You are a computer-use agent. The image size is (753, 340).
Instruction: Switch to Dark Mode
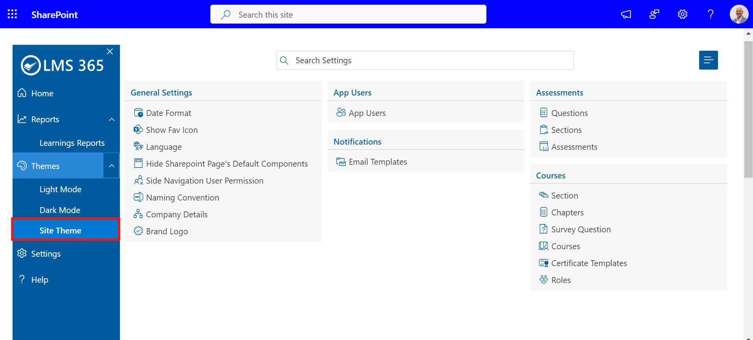pos(60,210)
